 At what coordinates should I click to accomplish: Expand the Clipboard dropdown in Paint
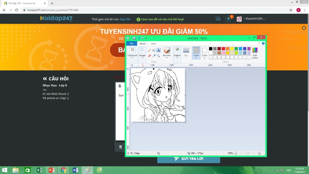pos(132,58)
